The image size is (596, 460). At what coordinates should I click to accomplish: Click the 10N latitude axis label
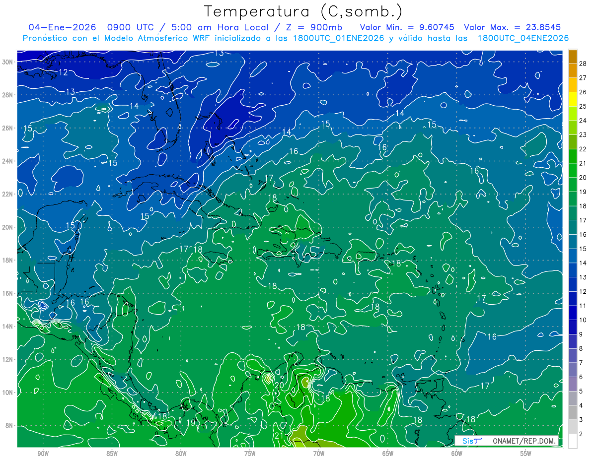[8, 392]
